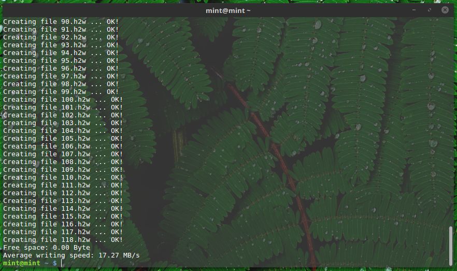457x271 pixels.
Task: Click the 'Average writing speed: 17.27 MB/s' line
Action: pos(72,255)
